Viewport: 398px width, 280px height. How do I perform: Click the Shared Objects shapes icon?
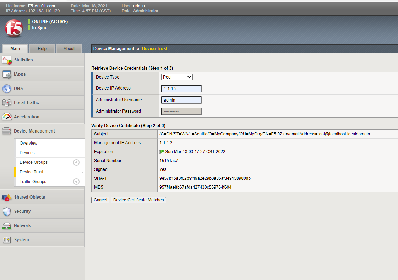click(7, 197)
